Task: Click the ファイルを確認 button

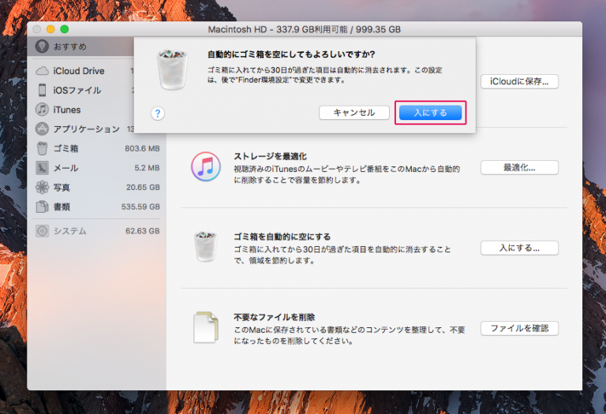Action: click(519, 328)
